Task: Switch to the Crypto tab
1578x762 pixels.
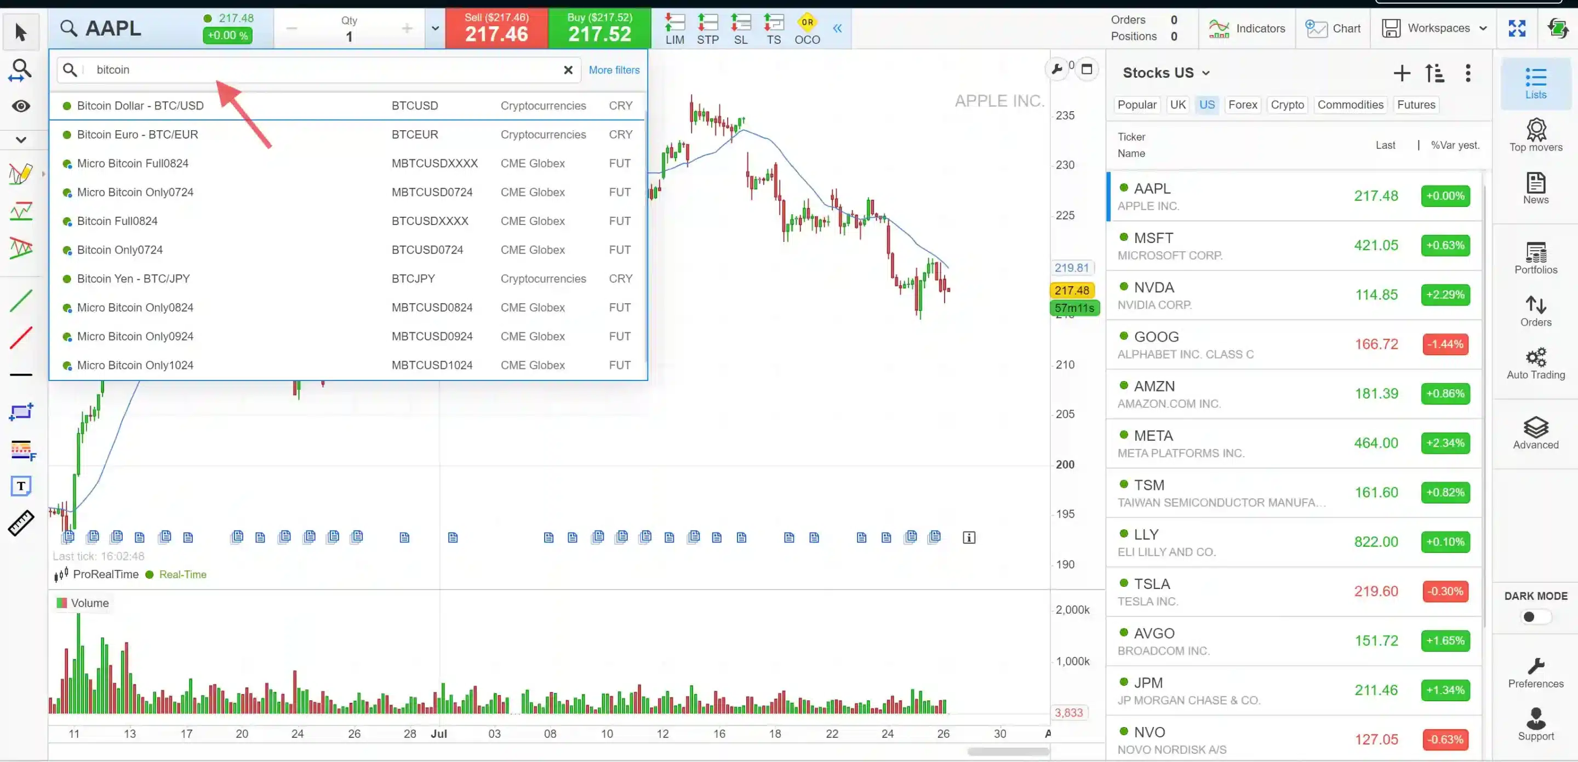Action: tap(1287, 105)
